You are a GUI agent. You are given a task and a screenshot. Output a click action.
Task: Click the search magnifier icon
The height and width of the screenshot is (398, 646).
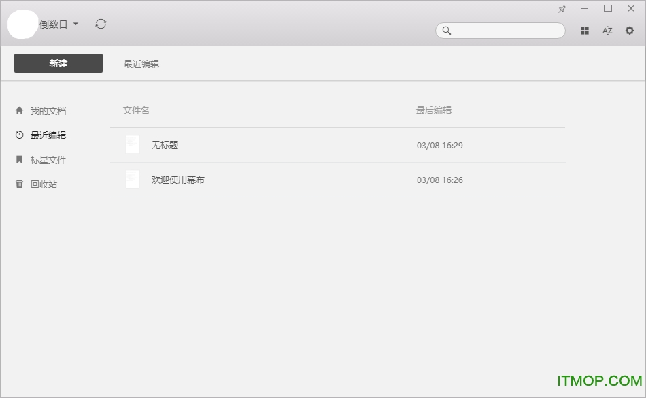point(447,31)
